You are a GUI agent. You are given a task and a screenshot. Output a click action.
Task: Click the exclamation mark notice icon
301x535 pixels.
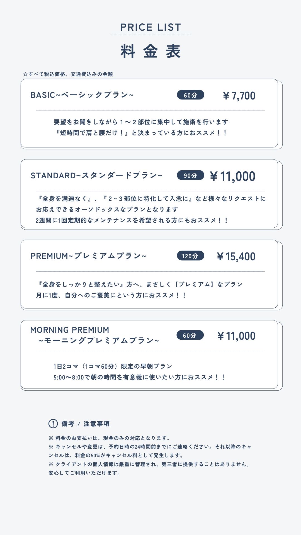(x=53, y=424)
